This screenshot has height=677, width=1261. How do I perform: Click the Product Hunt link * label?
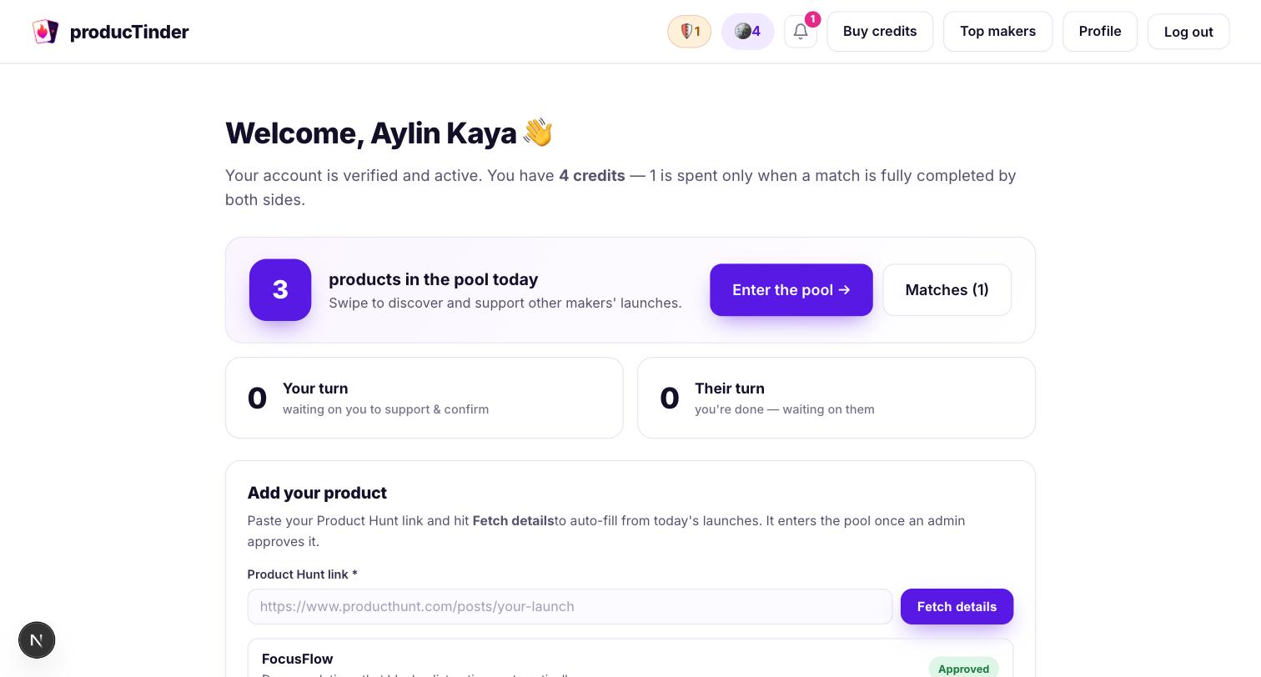(303, 574)
